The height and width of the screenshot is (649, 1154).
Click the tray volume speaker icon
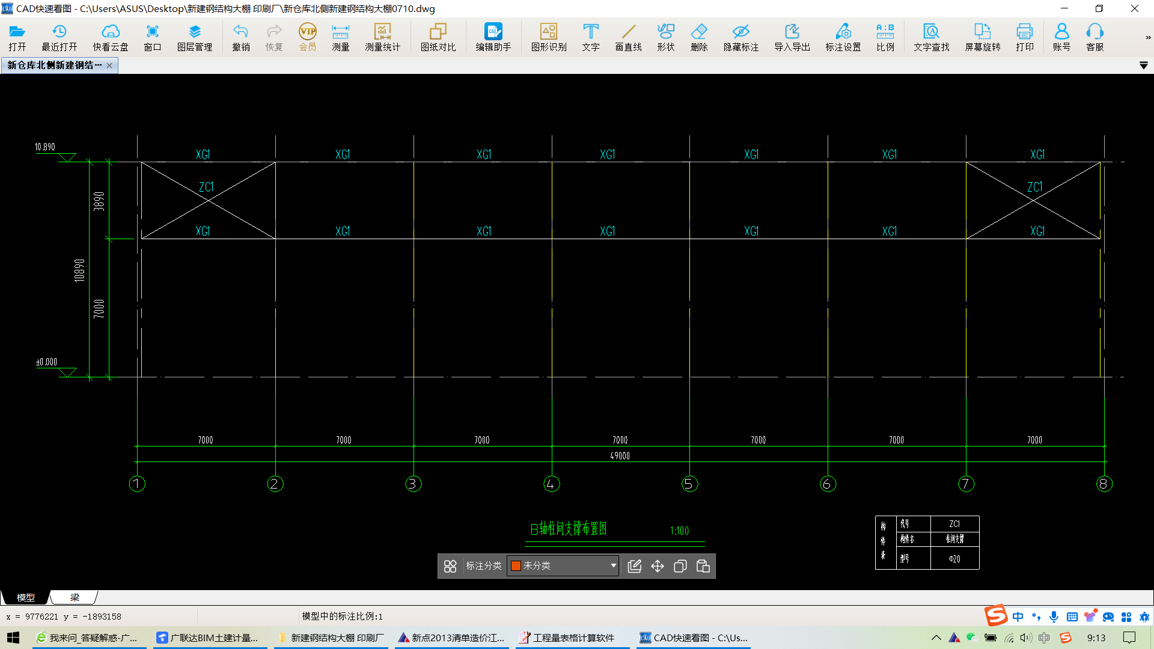1025,638
